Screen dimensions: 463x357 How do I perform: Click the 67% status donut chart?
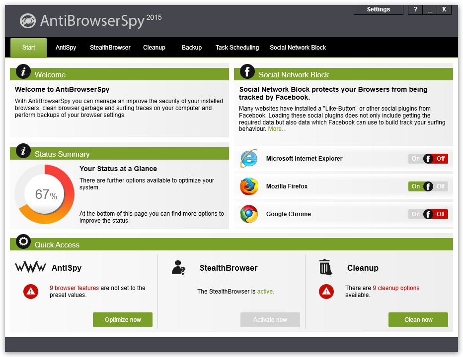(45, 194)
